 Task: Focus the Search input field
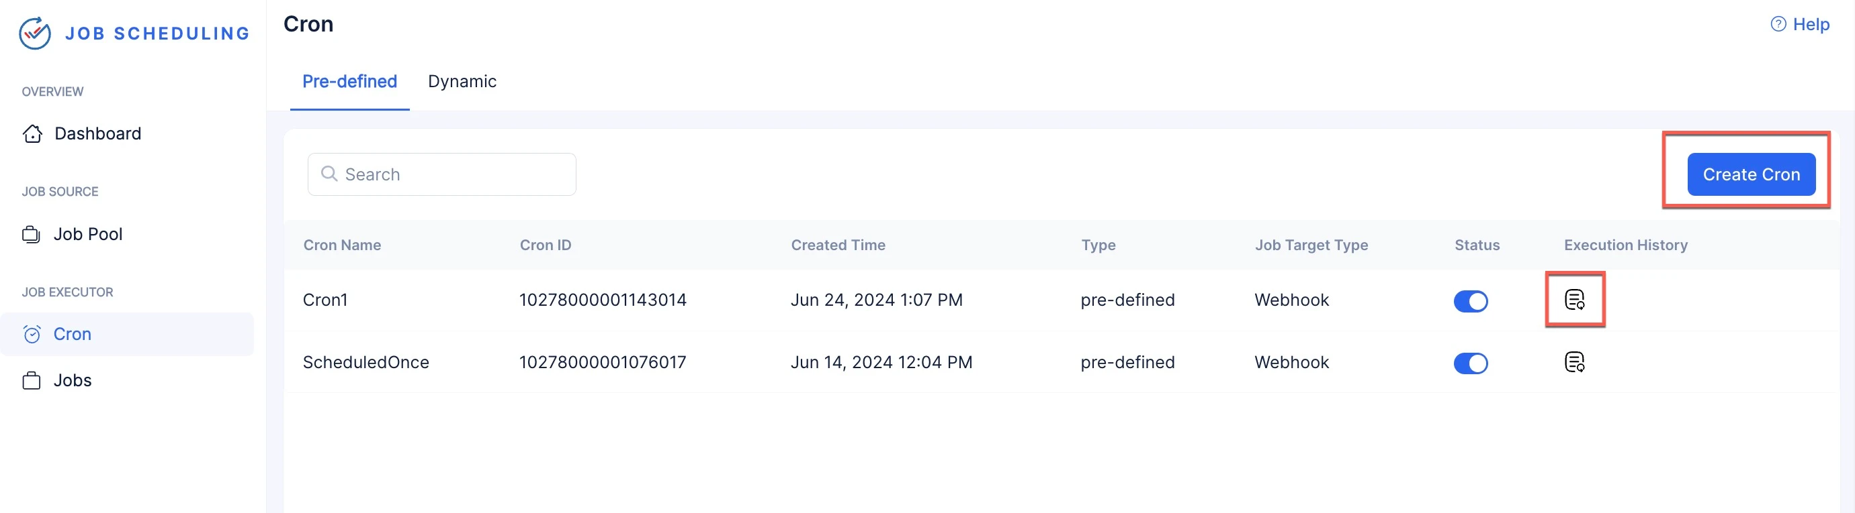(x=454, y=174)
